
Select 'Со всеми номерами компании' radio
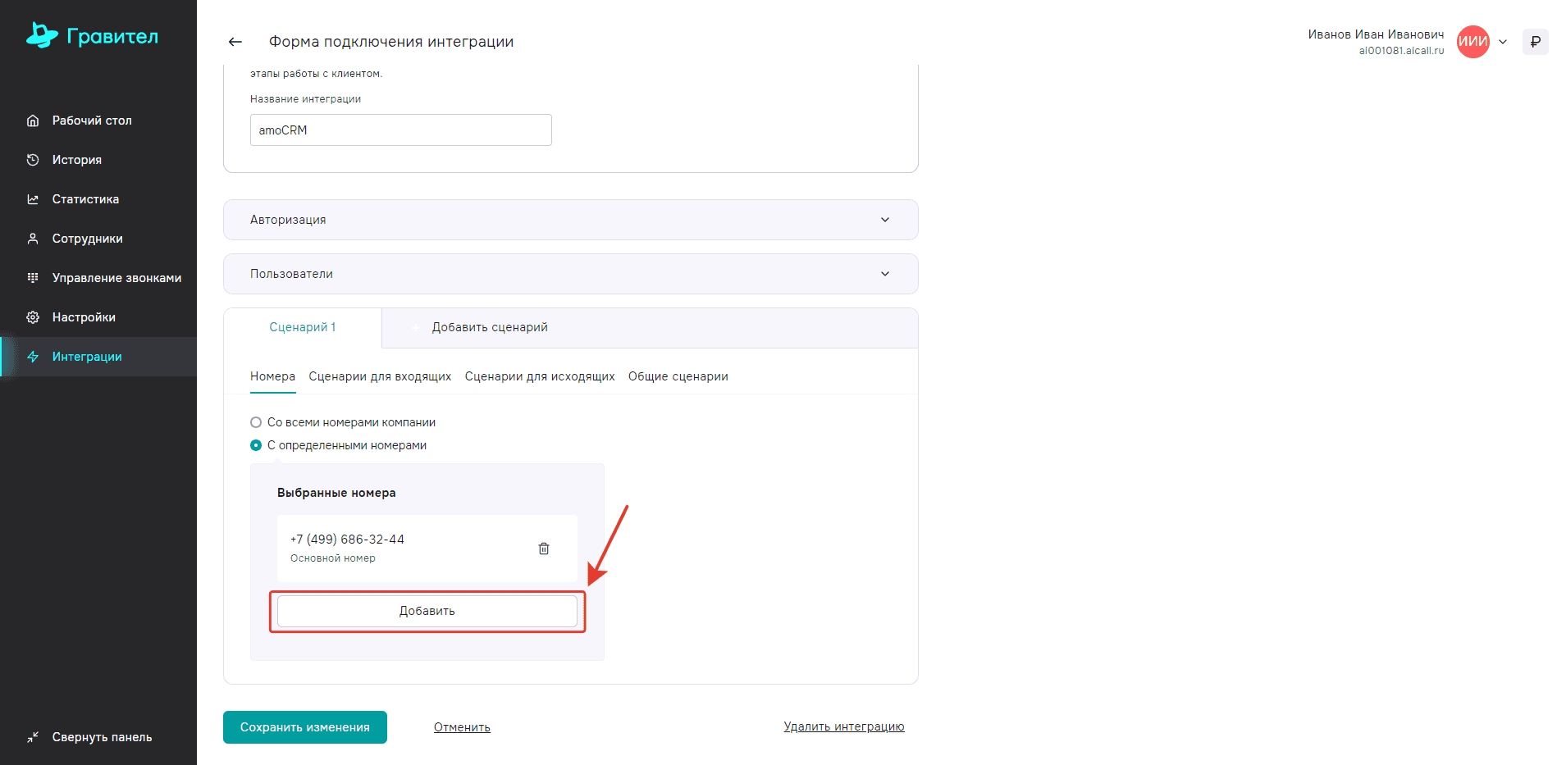pyautogui.click(x=256, y=422)
